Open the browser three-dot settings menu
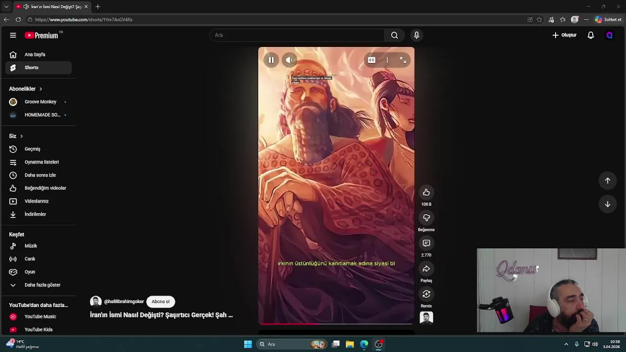Image resolution: width=626 pixels, height=352 pixels. pos(586,20)
